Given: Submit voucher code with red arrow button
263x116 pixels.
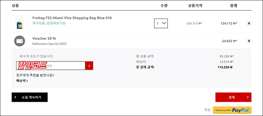Looking at the screenshot, I should [89, 66].
